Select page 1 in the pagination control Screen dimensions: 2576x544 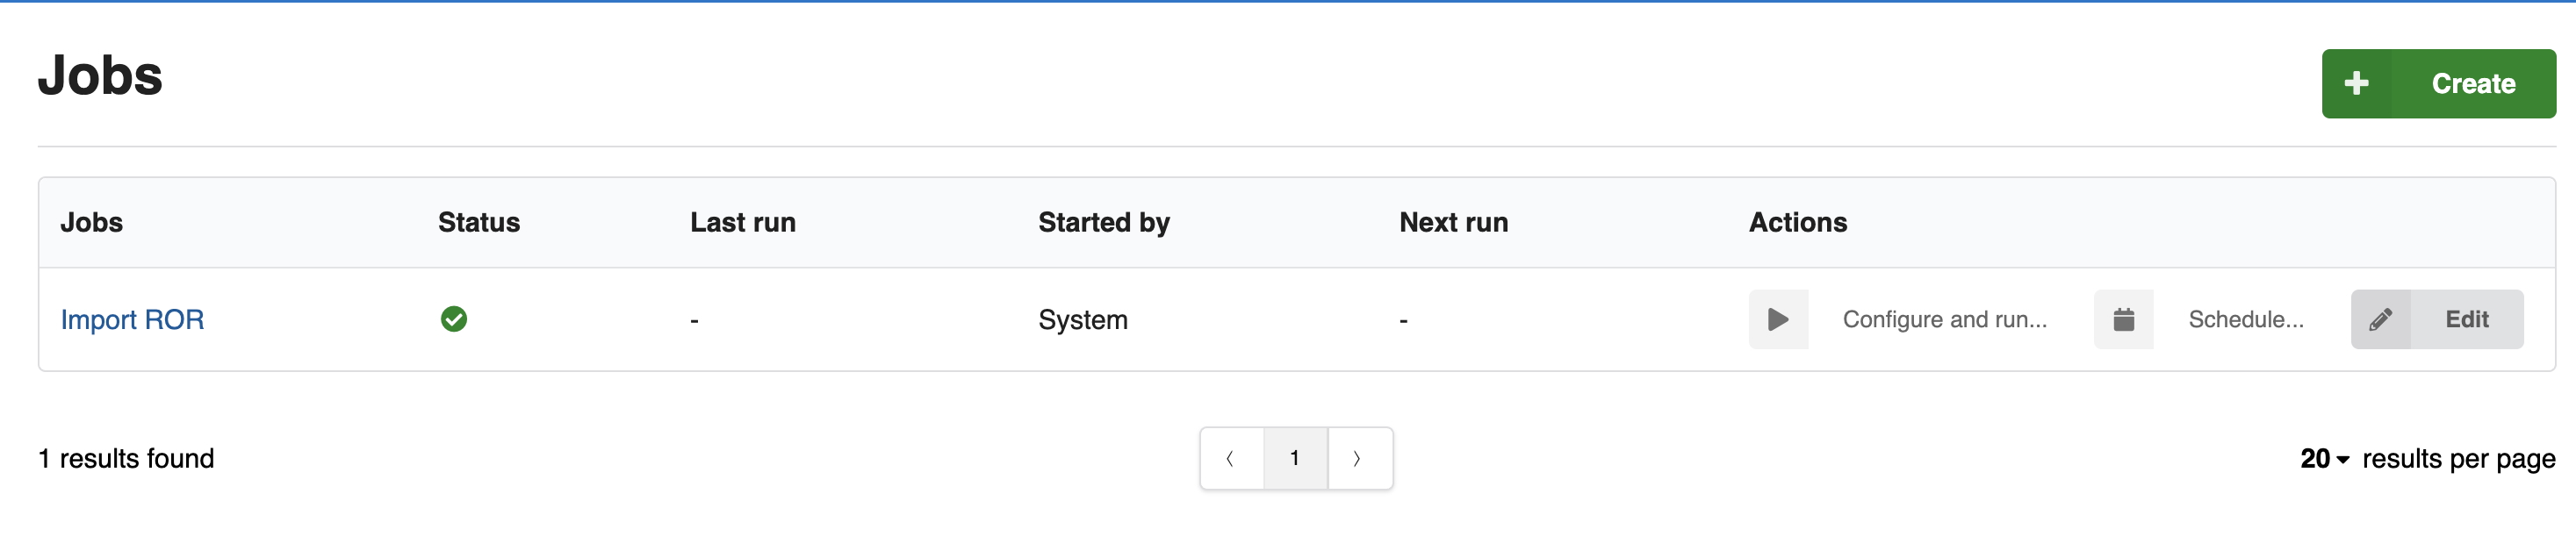pyautogui.click(x=1295, y=458)
